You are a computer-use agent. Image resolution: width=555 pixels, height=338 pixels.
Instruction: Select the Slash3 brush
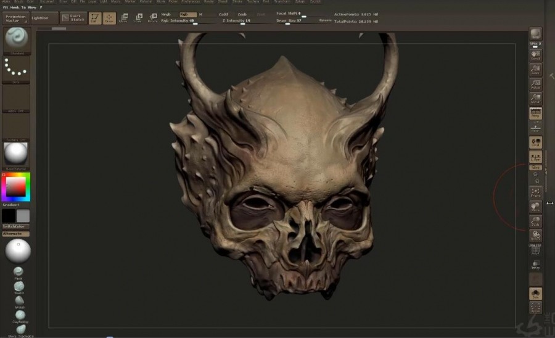pyautogui.click(x=19, y=288)
